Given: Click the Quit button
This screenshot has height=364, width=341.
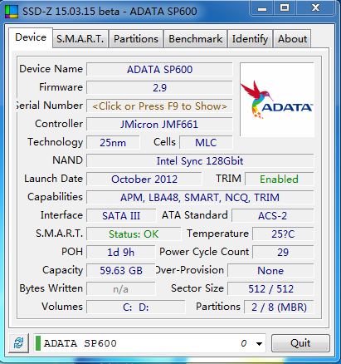Looking at the screenshot, I should [x=300, y=343].
